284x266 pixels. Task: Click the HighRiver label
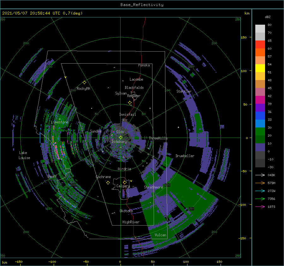[x=131, y=222]
